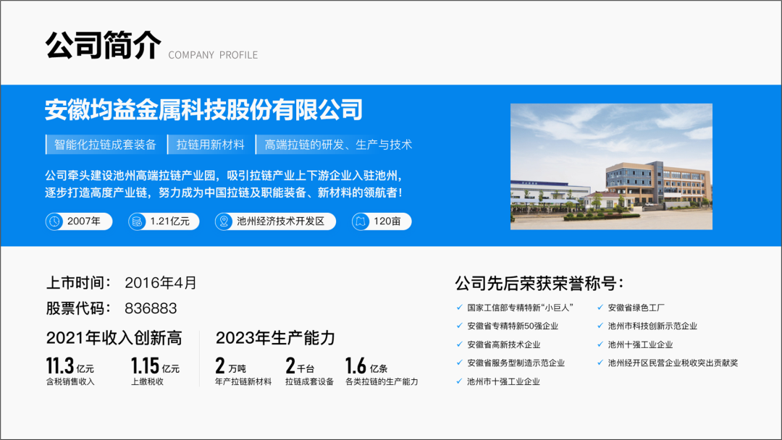Viewport: 782px width, 440px height.
Task: Select the honor text 安徽省服务型制造示范企业
Action: tap(516, 363)
